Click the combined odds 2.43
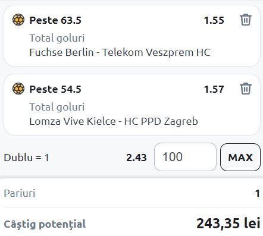263x236 pixels. click(136, 158)
